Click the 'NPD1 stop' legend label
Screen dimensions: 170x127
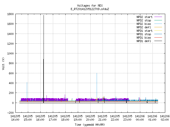point(144,34)
